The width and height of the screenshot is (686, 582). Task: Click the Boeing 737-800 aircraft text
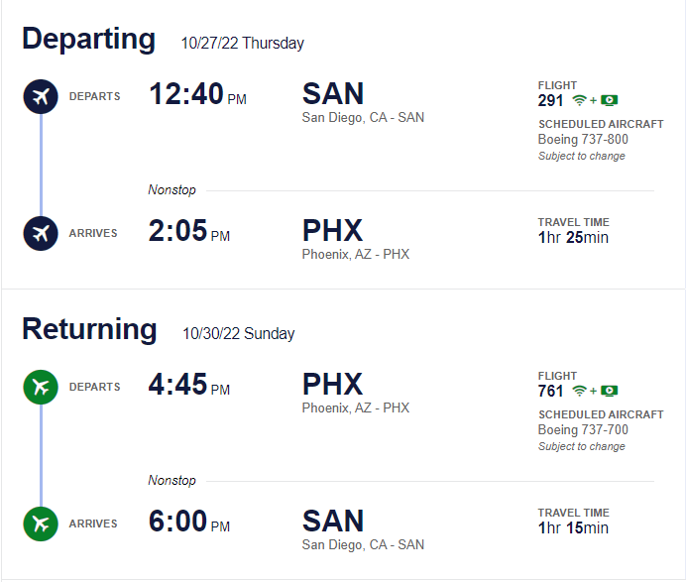pyautogui.click(x=583, y=139)
